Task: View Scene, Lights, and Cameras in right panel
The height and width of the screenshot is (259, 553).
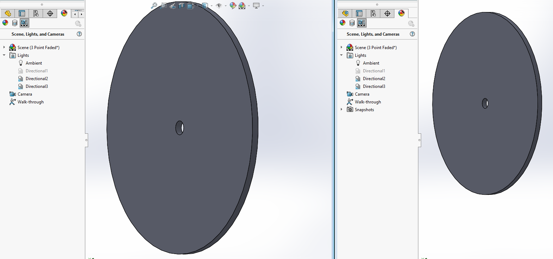Action: tap(362, 23)
